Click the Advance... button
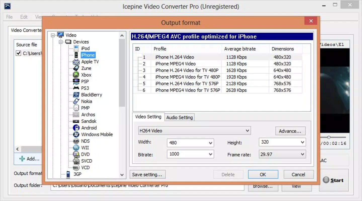This screenshot has height=201, width=362. click(290, 131)
